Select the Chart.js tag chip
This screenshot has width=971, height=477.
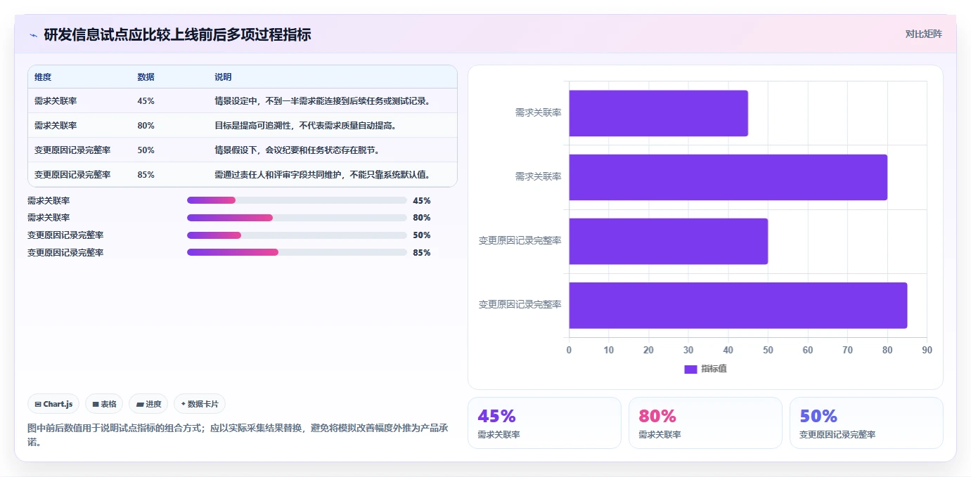[53, 404]
